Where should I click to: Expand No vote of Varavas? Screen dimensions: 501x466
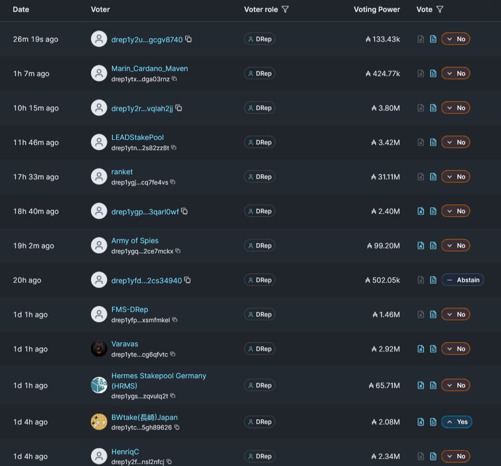point(456,349)
